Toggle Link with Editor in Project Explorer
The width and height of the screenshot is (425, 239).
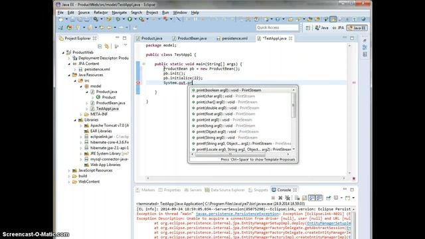[x=107, y=46]
